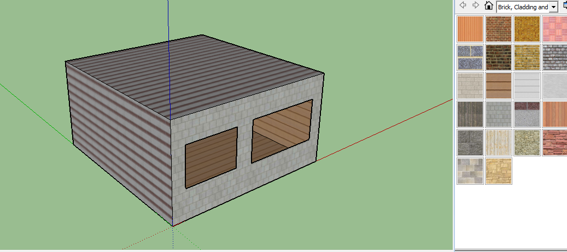
Task: Go back in the materials browser
Action: click(463, 5)
